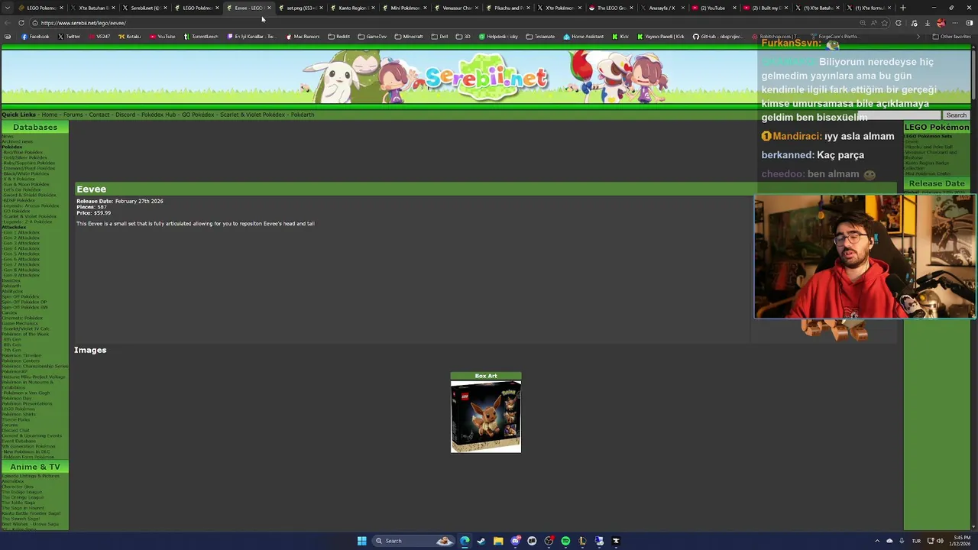Open the TorrentLeech bookmark

pyautogui.click(x=202, y=37)
